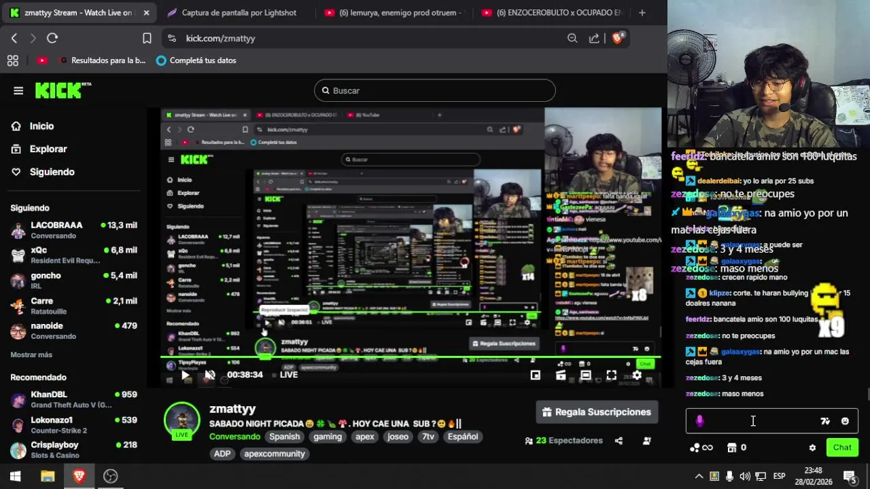This screenshot has width=870, height=489.
Task: Open nanoide channel in sidebar
Action: (x=73, y=331)
